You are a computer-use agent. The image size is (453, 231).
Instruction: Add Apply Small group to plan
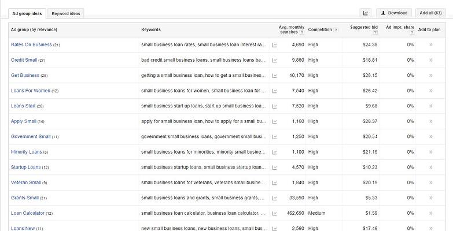click(431, 121)
